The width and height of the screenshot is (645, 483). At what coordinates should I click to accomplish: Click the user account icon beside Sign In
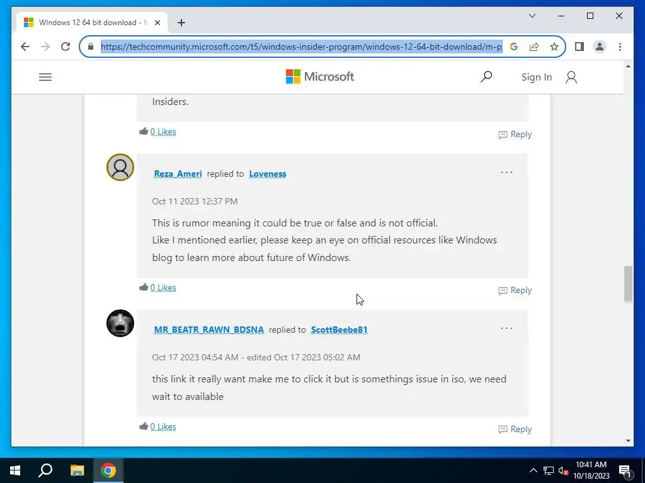(571, 77)
